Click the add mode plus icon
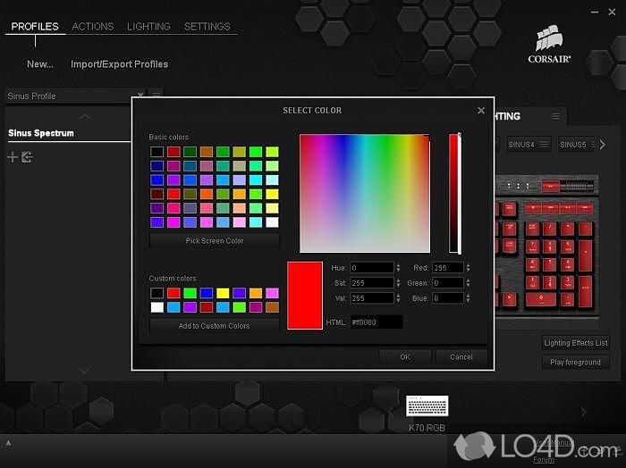Image resolution: width=626 pixels, height=468 pixels. click(13, 157)
